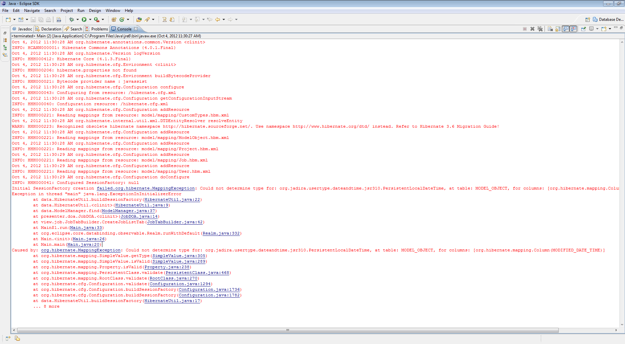Launch the Debug tool
625x344 pixels.
[x=72, y=19]
